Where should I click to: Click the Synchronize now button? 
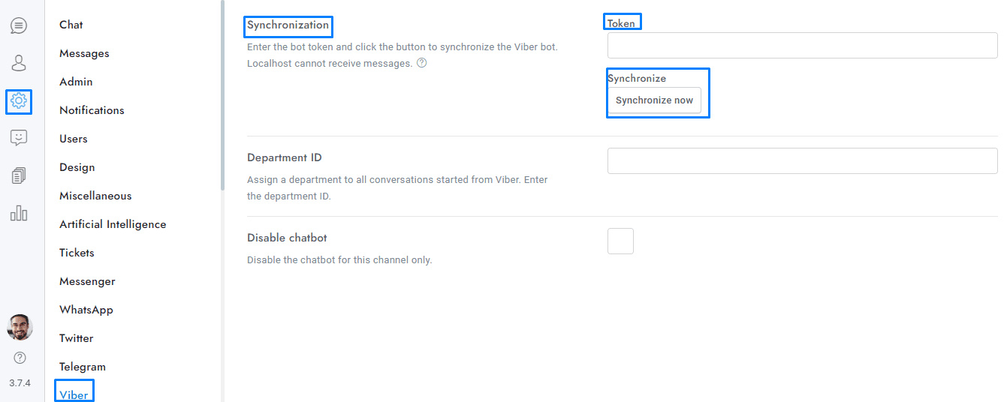point(654,100)
